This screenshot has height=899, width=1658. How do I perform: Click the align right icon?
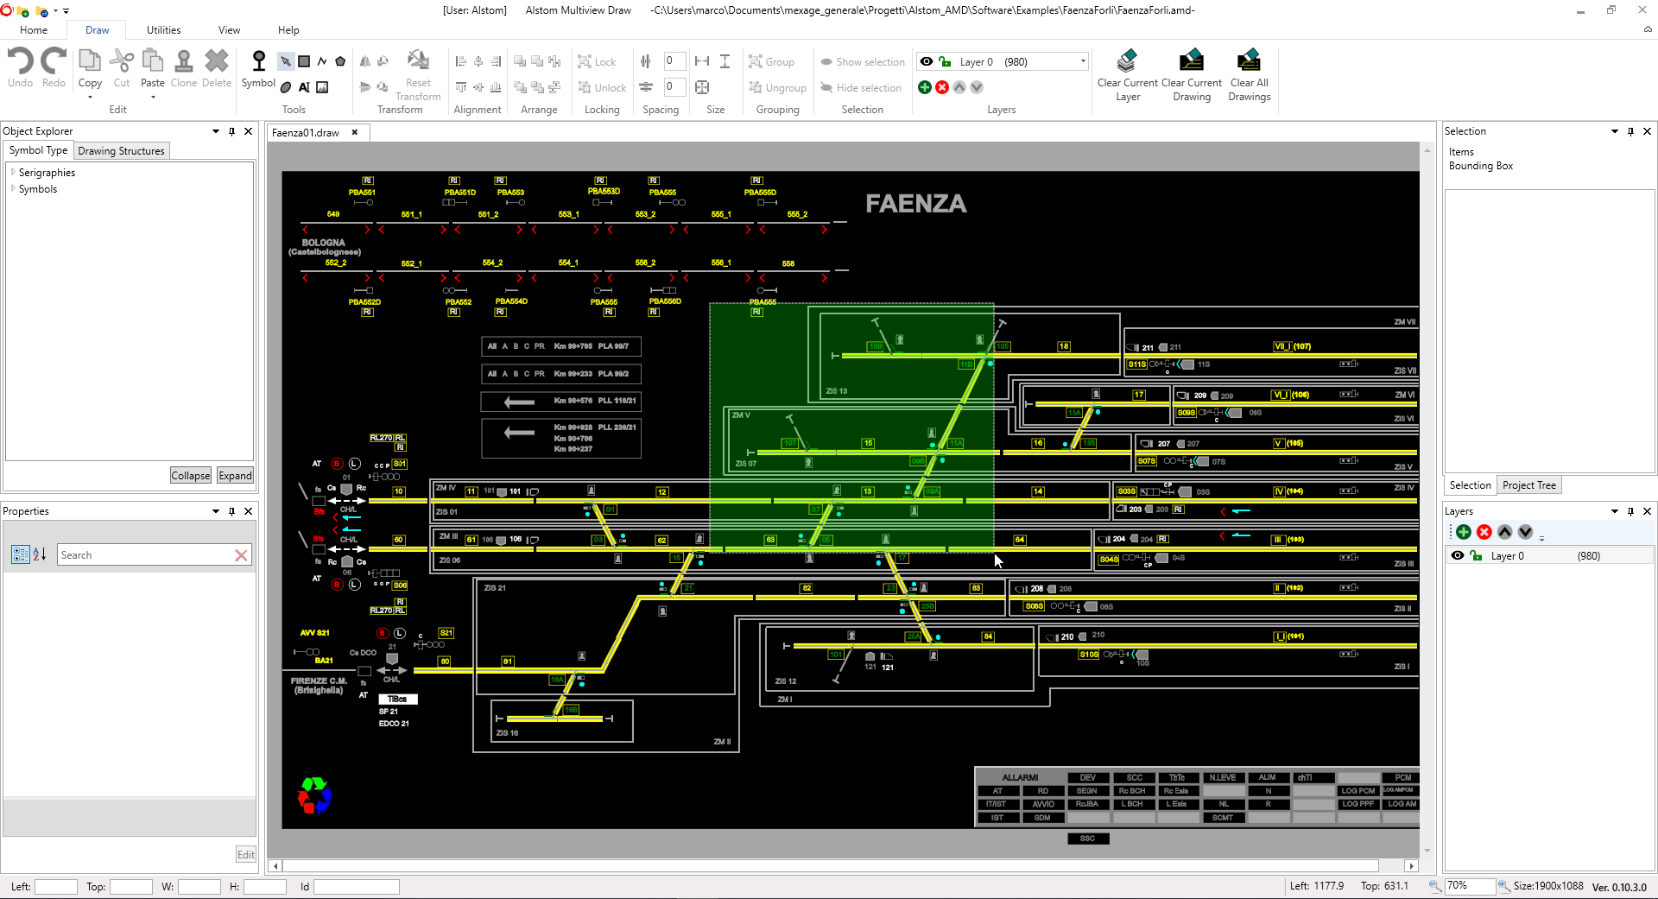[496, 61]
